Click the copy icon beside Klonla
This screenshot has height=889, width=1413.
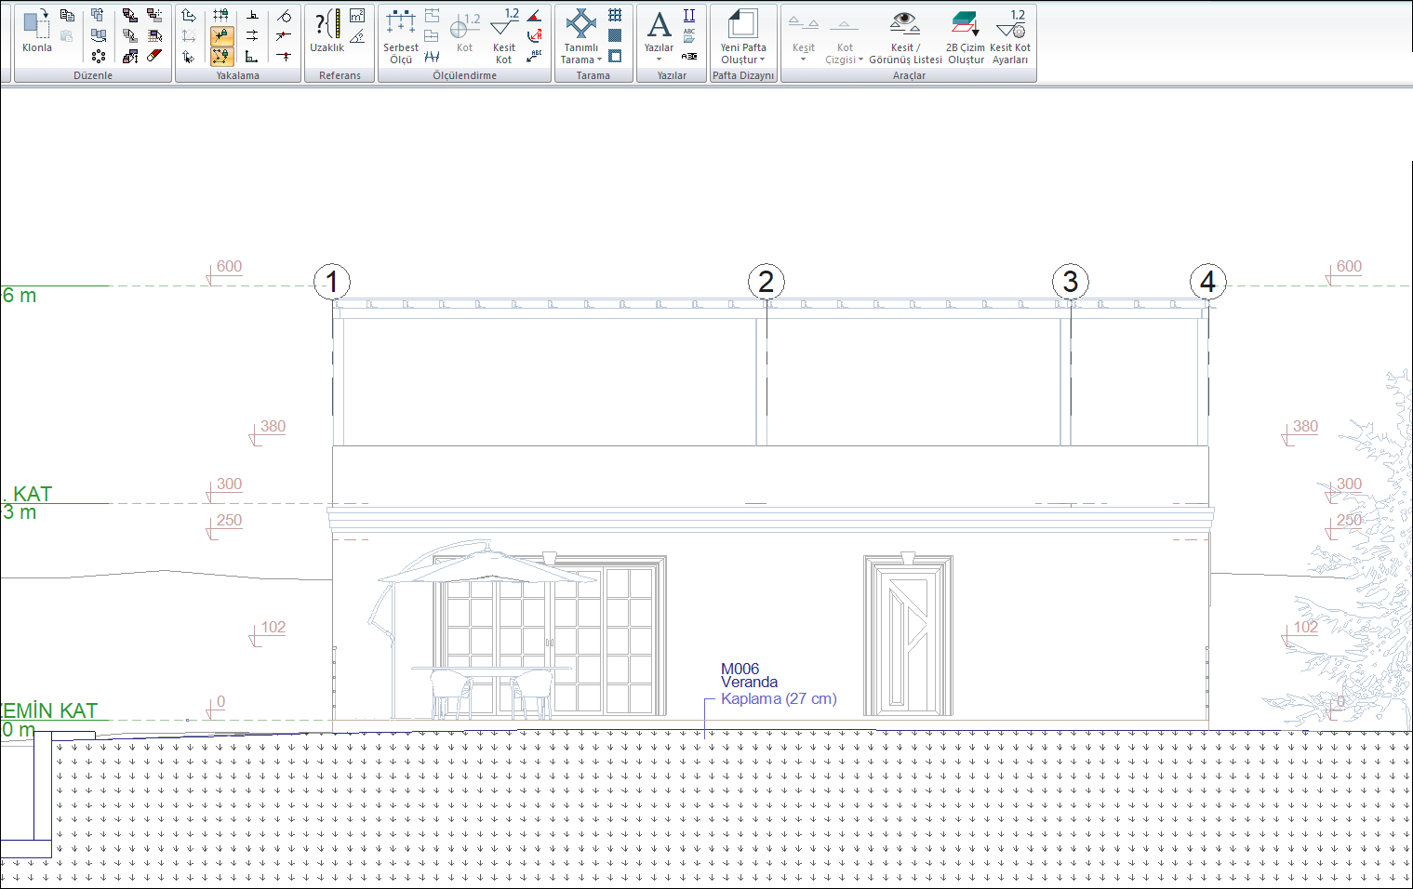[x=67, y=16]
